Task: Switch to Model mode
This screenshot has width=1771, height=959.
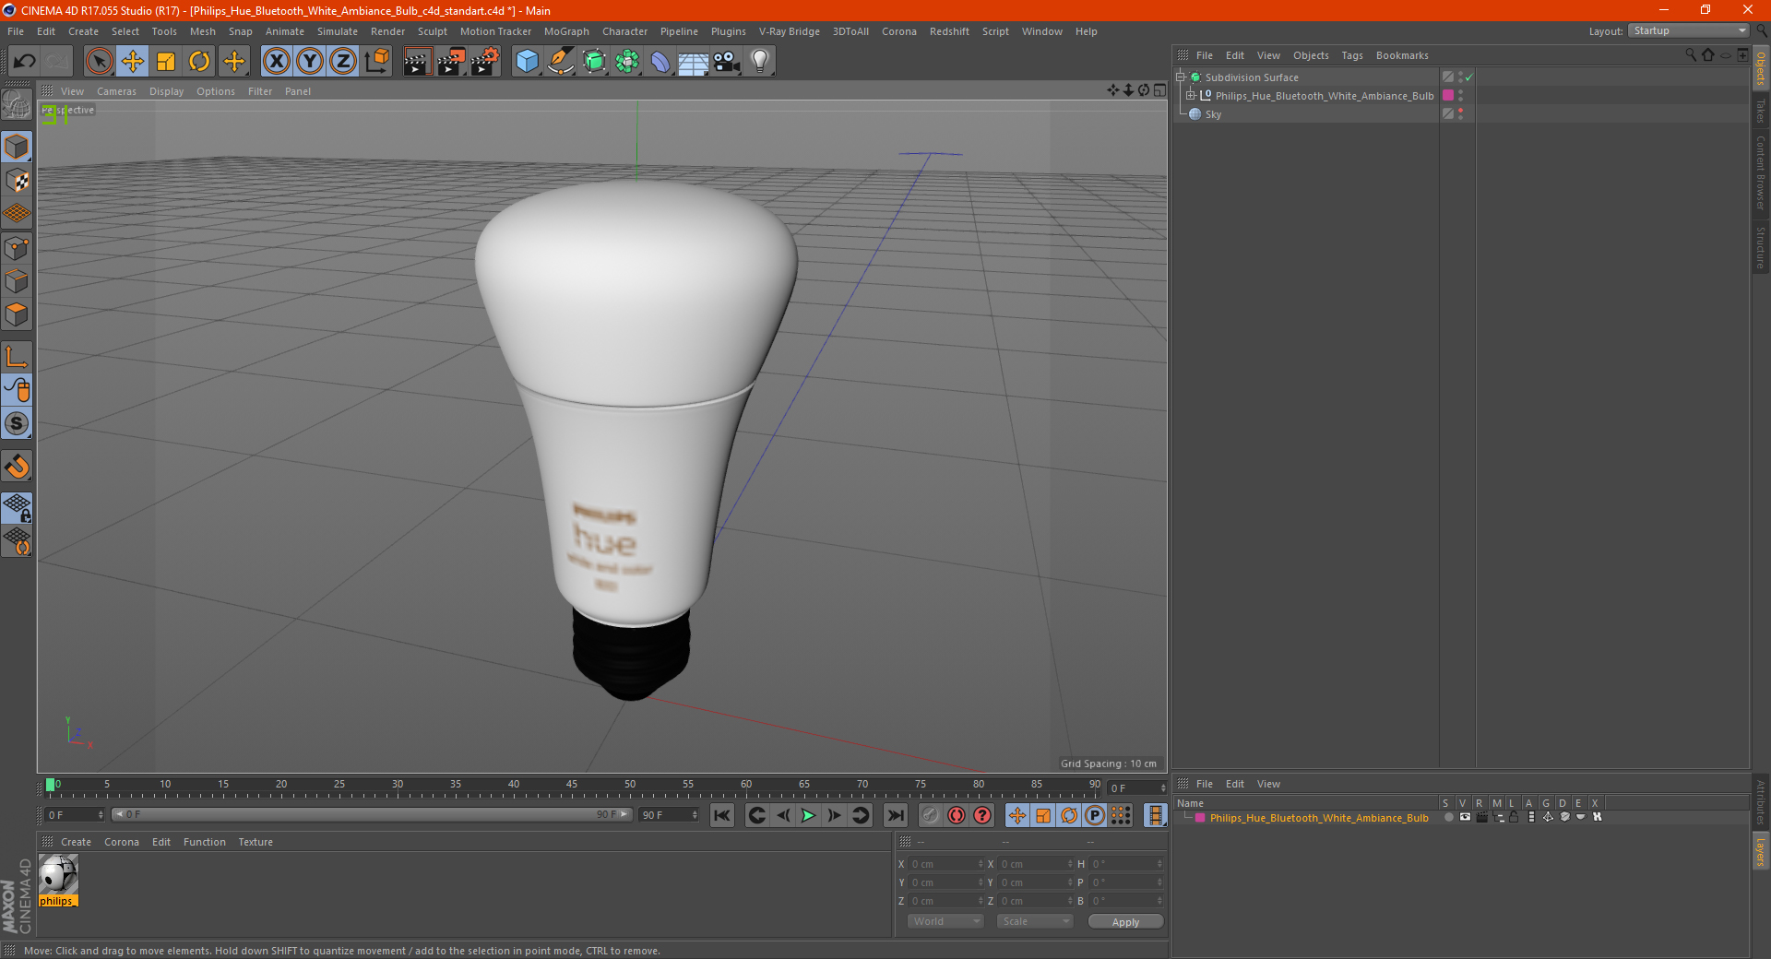Action: [17, 148]
